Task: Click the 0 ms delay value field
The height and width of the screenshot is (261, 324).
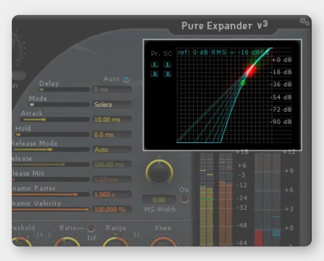Action: 112,90
